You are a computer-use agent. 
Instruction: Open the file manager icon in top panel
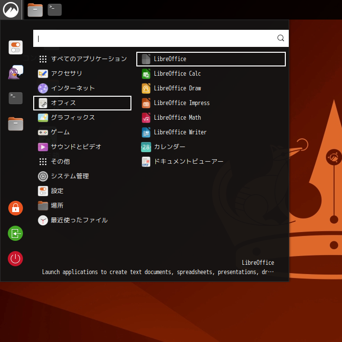point(35,10)
